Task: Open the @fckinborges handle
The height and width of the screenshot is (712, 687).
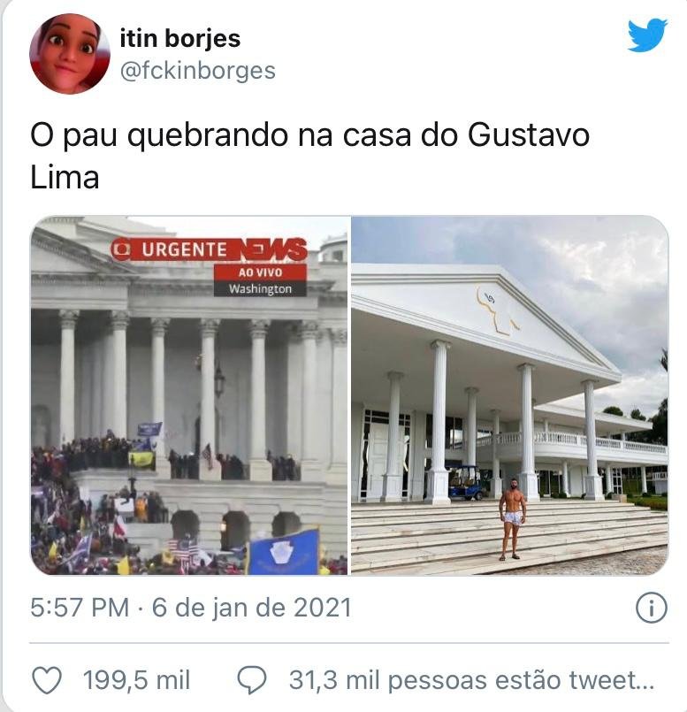Action: [x=198, y=71]
